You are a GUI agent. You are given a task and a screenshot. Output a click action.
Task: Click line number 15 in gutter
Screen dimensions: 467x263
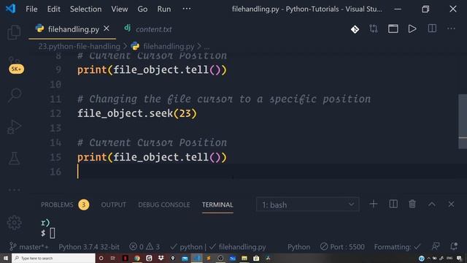point(55,157)
